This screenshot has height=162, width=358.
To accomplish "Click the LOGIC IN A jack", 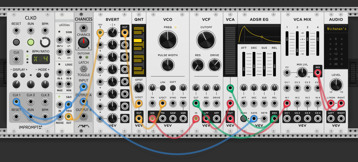I will (60, 72).
